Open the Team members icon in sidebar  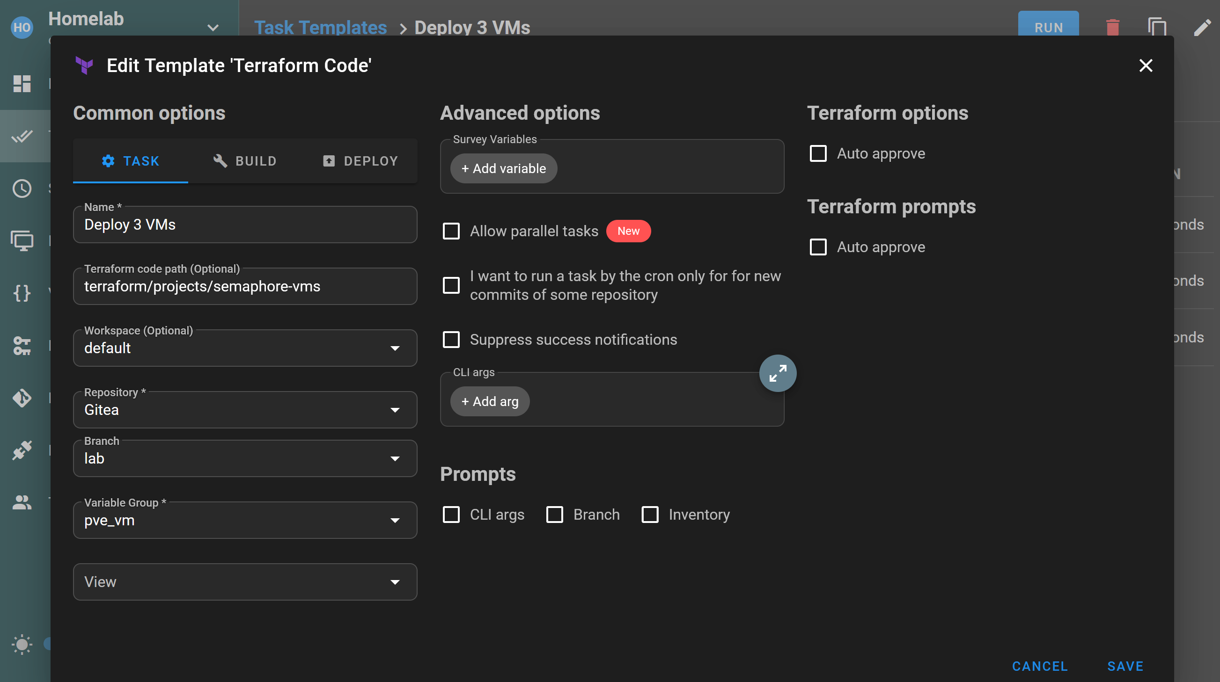[22, 503]
